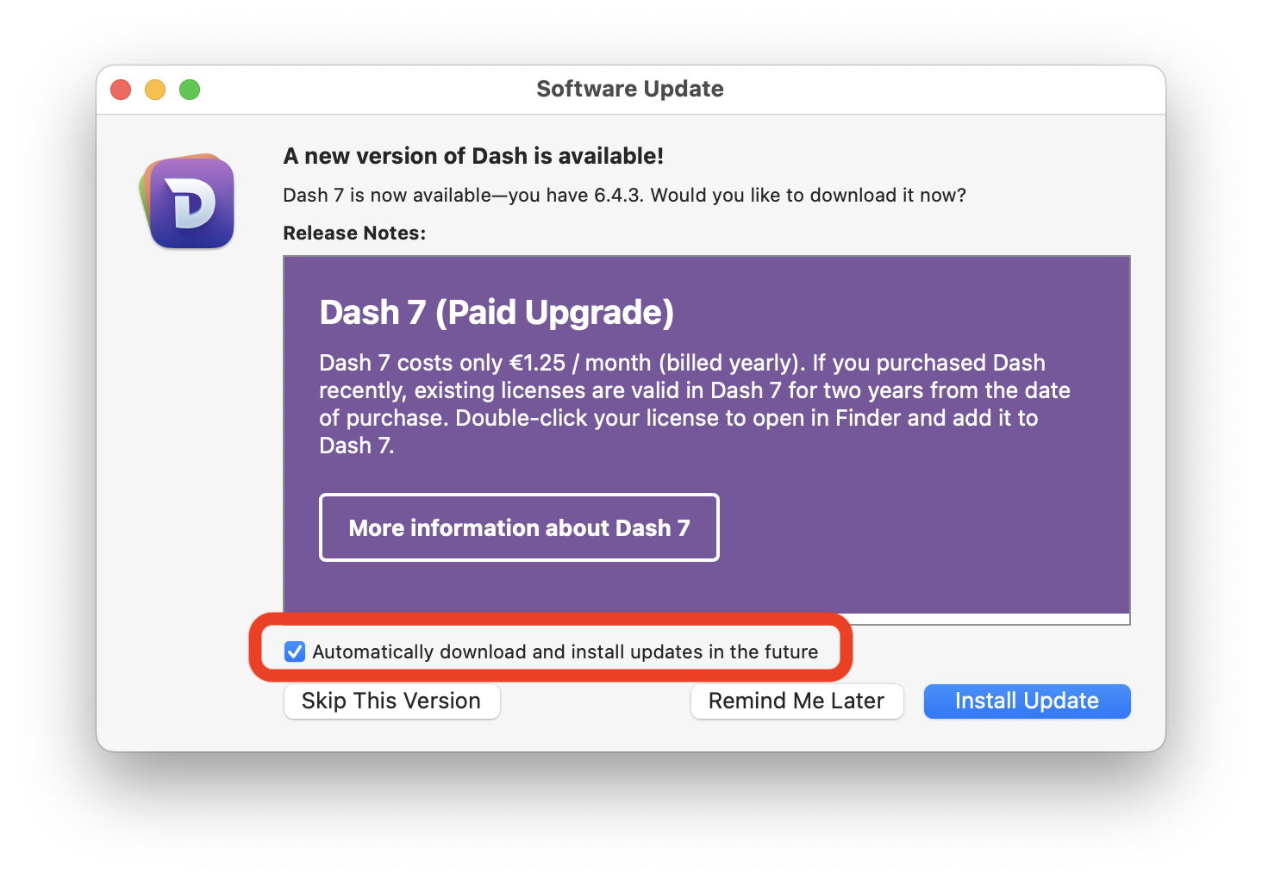The image size is (1262, 879).
Task: Choose Remind Me Later
Action: pyautogui.click(x=797, y=701)
